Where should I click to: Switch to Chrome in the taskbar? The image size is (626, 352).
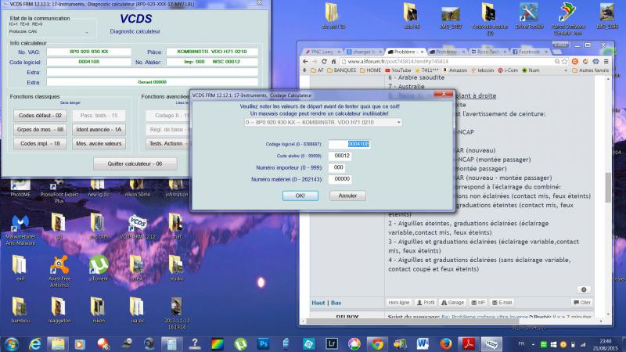[377, 343]
